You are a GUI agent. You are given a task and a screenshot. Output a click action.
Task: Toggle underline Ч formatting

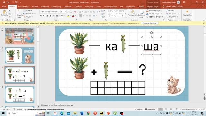tap(47, 16)
